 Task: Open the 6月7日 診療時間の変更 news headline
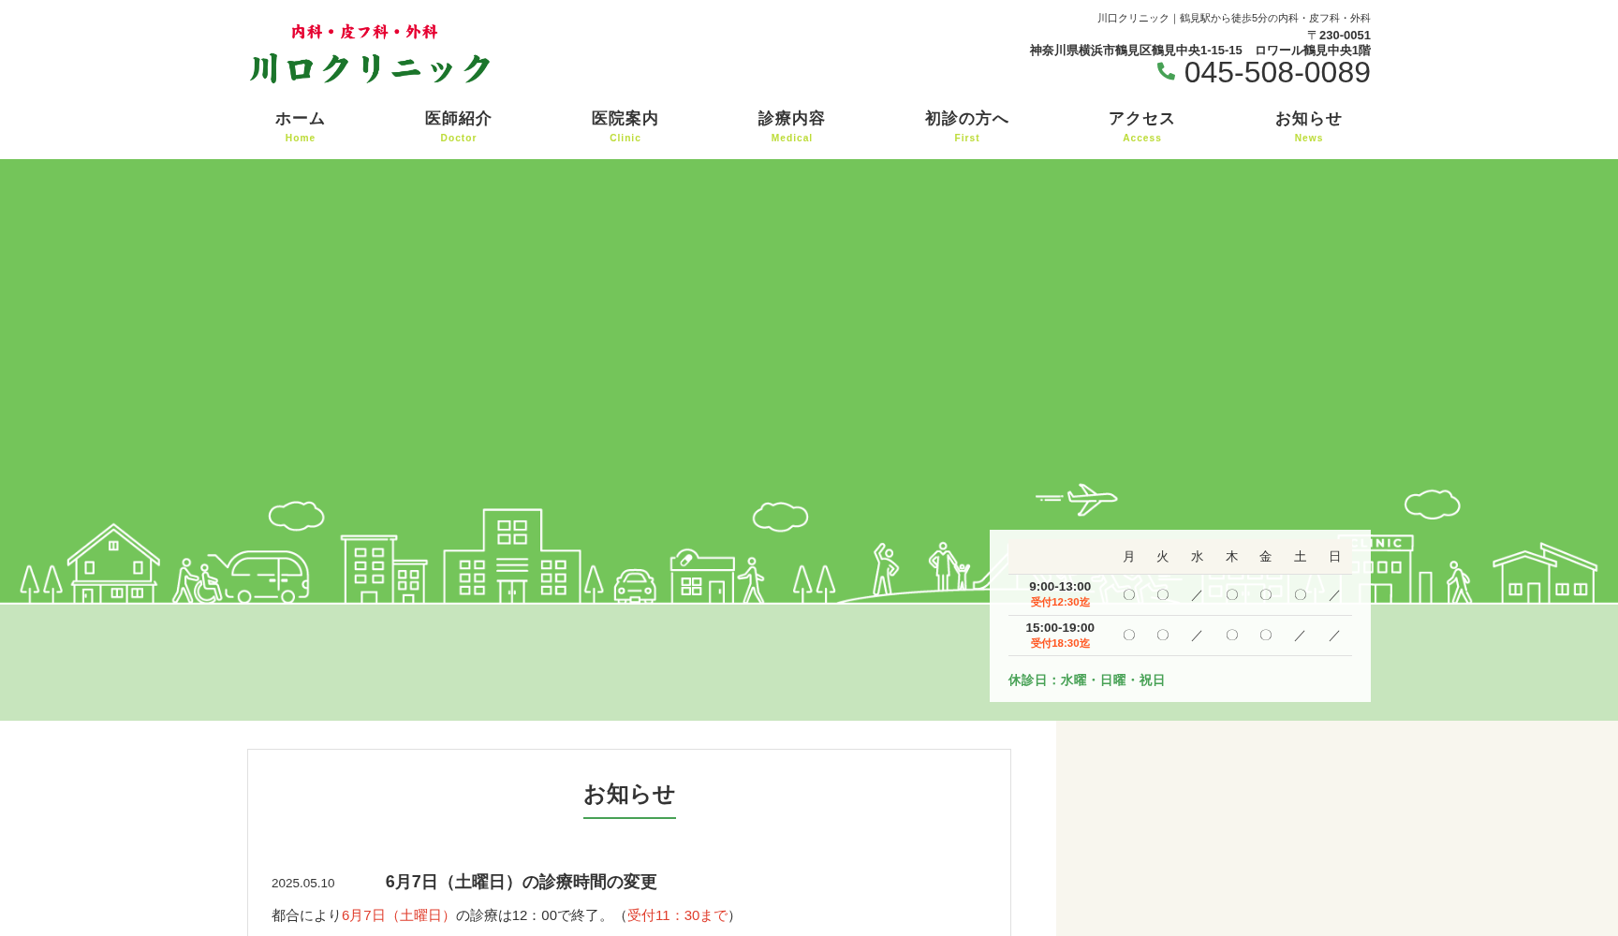[x=521, y=882]
